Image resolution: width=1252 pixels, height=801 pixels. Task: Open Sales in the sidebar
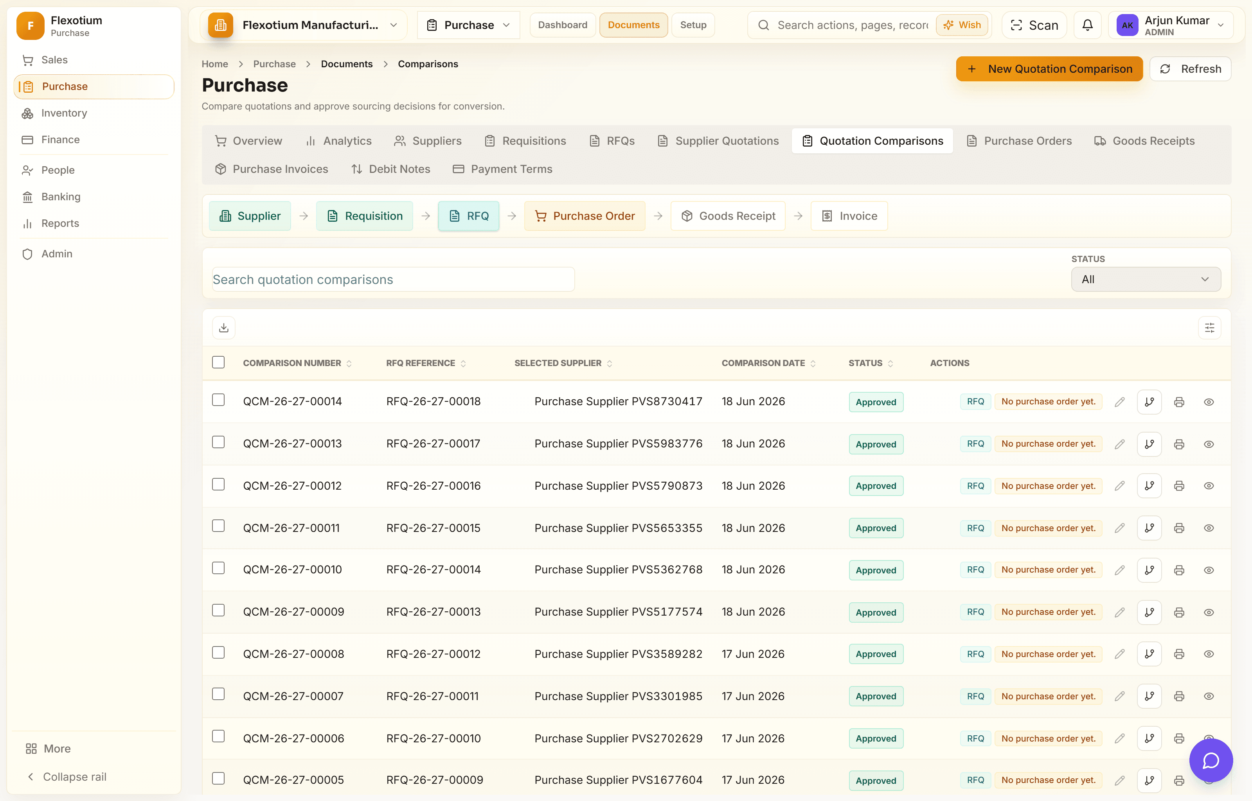pyautogui.click(x=94, y=60)
